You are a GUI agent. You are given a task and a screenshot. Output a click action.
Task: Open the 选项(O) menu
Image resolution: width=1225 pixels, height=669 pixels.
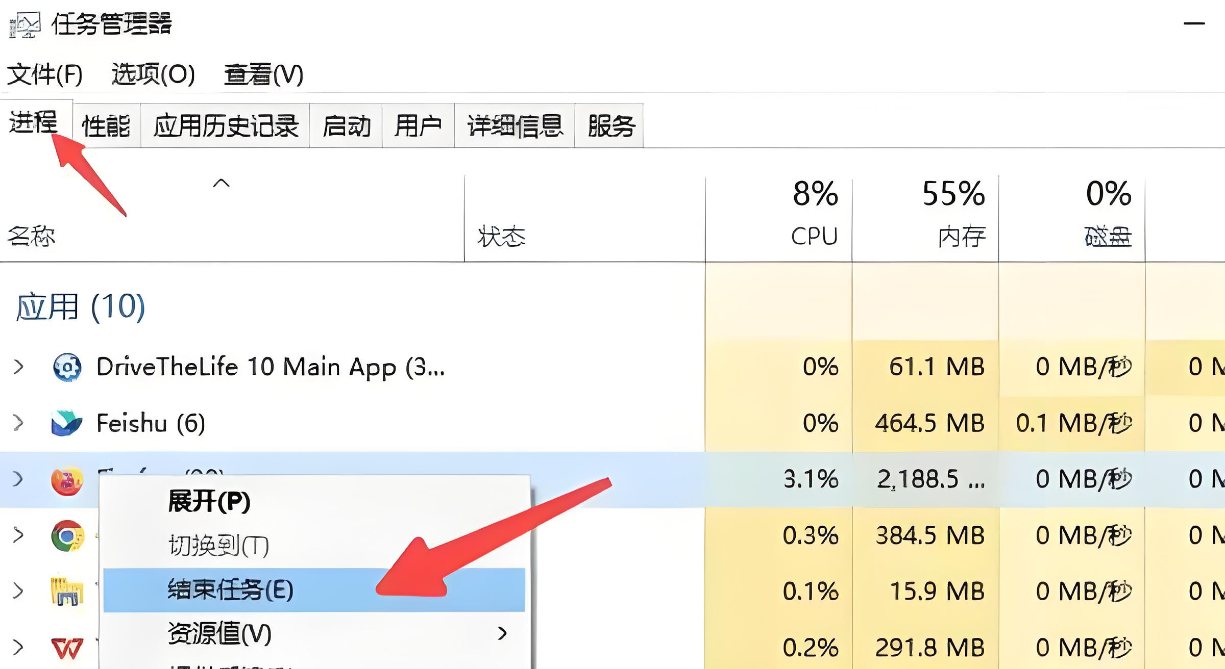tap(153, 75)
